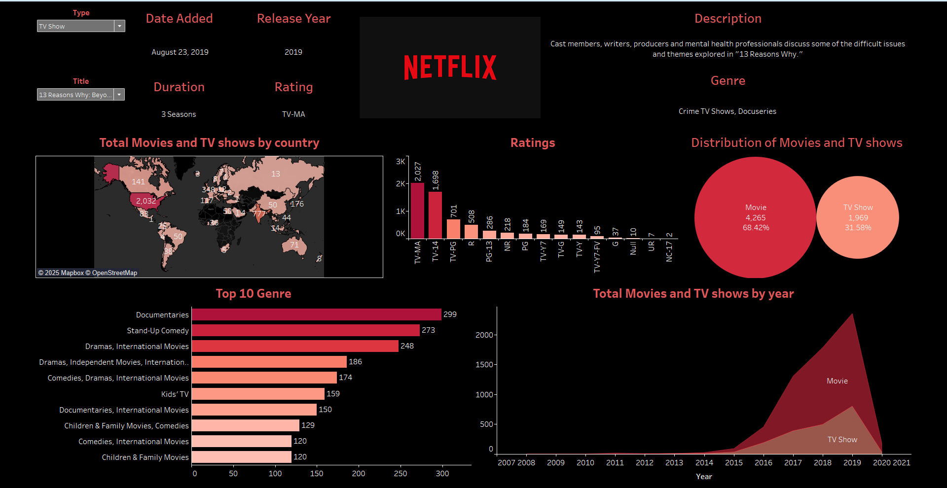Select the Kids' TV bar 159
947x488 pixels.
(x=258, y=394)
